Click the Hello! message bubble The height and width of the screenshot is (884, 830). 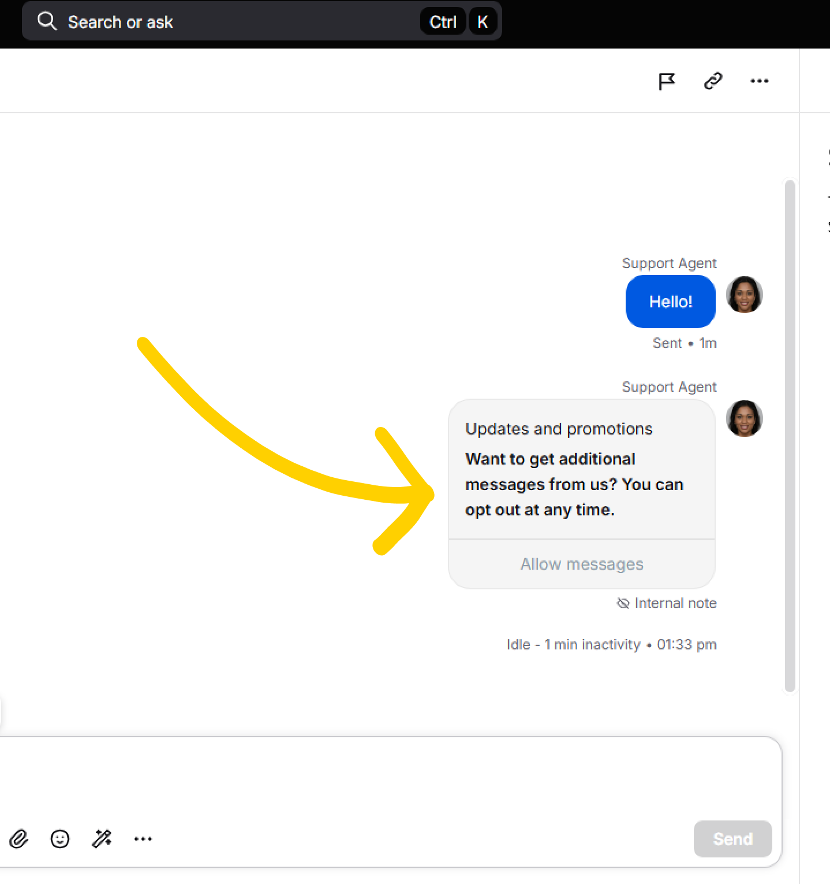pos(670,302)
